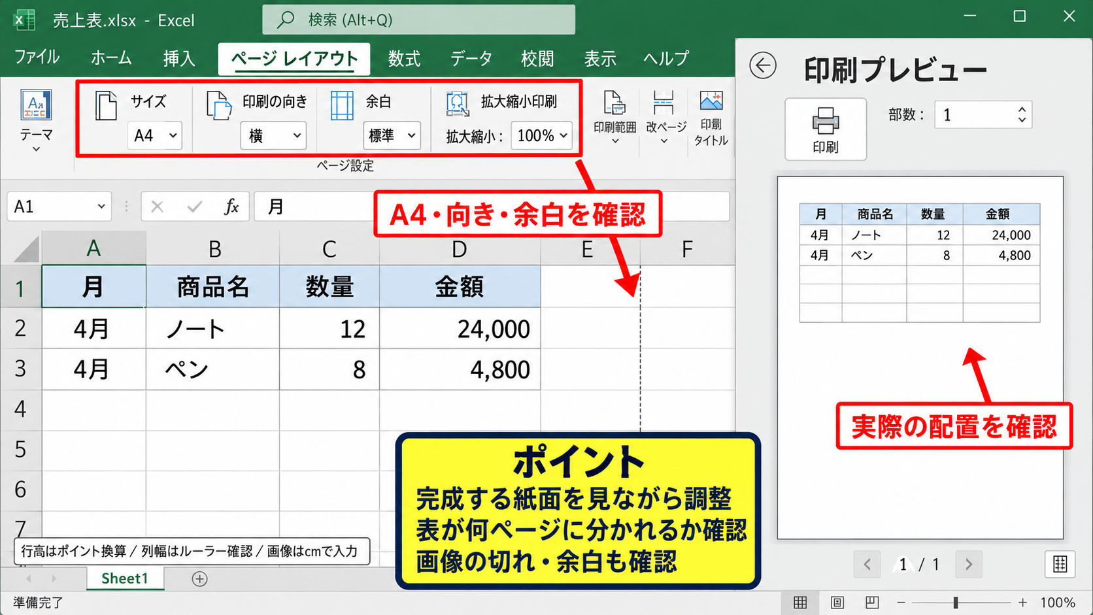The image size is (1093, 615).
Task: Select cell containing 商品名
Action: pyautogui.click(x=212, y=286)
